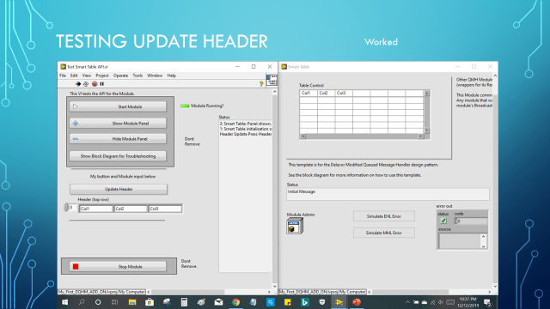Open the File menu
This screenshot has width=550, height=309.
pyautogui.click(x=63, y=76)
